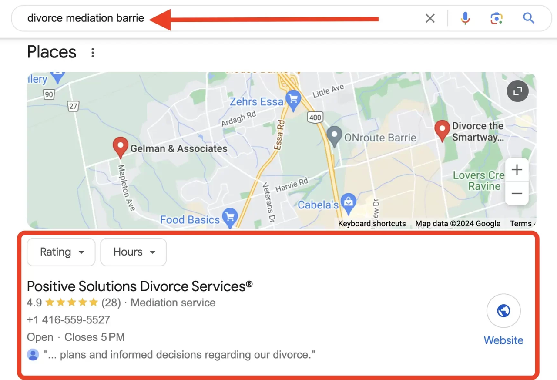Open the Rating filter dropdown
This screenshot has height=380, width=557.
[61, 252]
